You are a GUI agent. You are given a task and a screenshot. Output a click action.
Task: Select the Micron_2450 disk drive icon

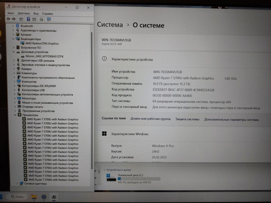23,57
